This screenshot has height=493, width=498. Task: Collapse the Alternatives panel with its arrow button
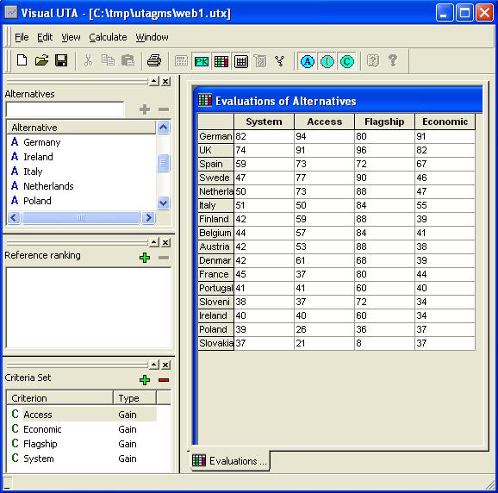(x=154, y=82)
